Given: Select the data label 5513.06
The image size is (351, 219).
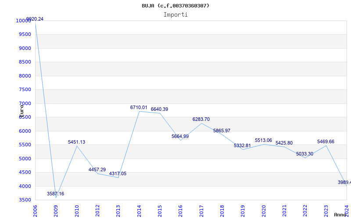Looking at the screenshot, I should [264, 140].
